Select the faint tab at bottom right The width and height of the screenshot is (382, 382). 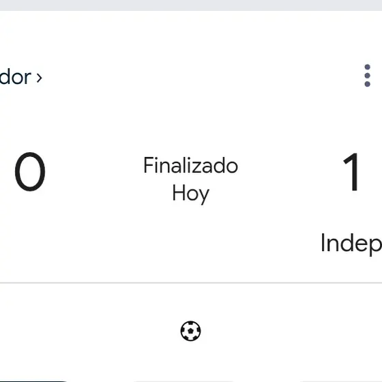(x=341, y=381)
